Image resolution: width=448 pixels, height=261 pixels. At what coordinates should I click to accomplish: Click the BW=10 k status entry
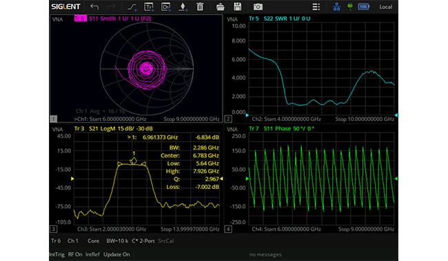[117, 241]
